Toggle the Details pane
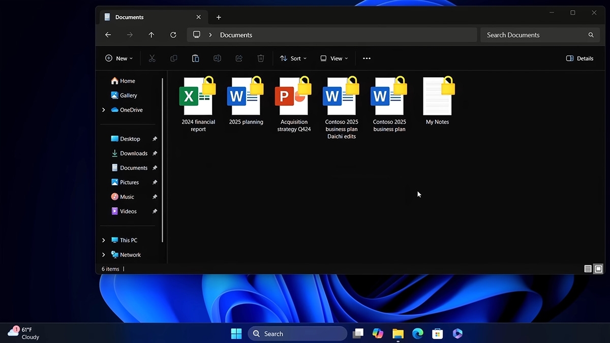Image resolution: width=610 pixels, height=343 pixels. 579,58
